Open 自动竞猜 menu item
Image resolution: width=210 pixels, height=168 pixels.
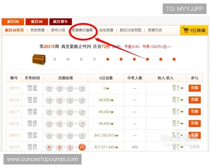pos(106,30)
